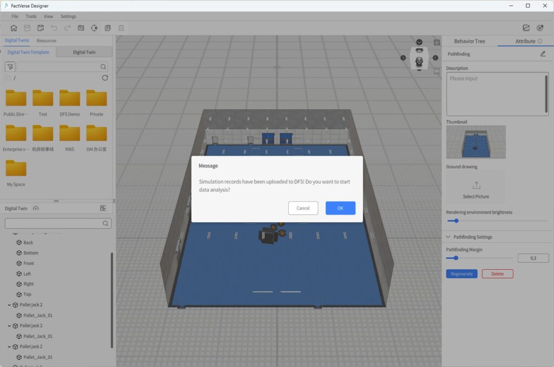This screenshot has height=367, width=554.
Task: Switch to the Behavior Tree tab
Action: pos(469,41)
